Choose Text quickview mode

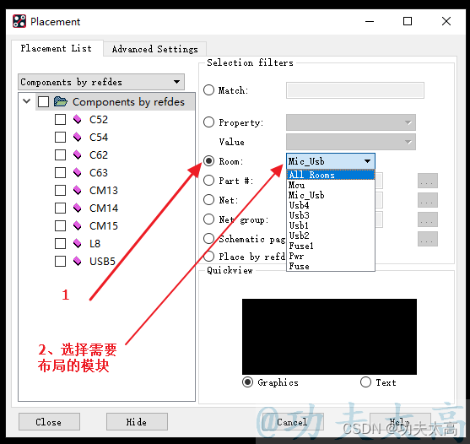click(x=365, y=382)
